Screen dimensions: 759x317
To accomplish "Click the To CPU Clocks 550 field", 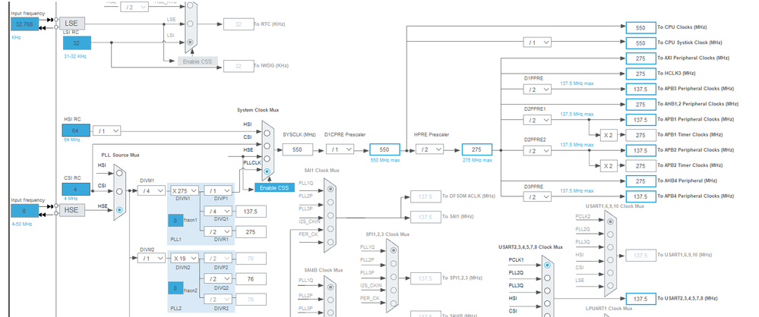I will [x=640, y=27].
